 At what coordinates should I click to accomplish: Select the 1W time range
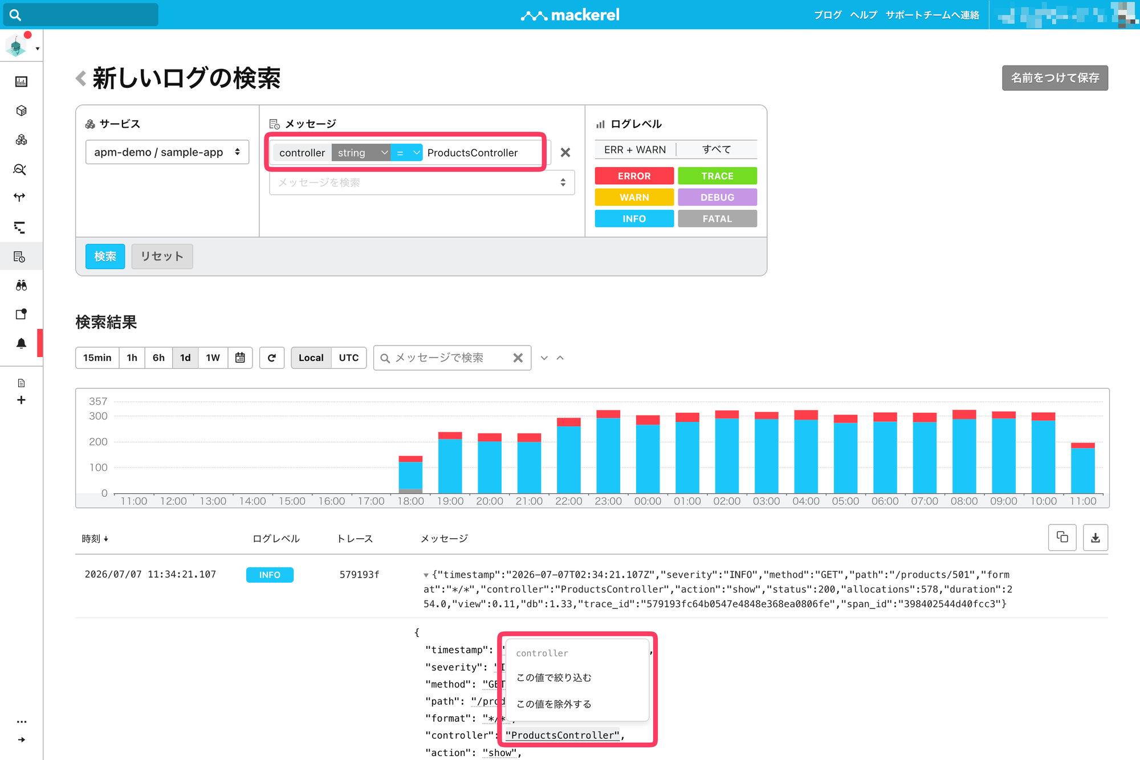coord(213,357)
